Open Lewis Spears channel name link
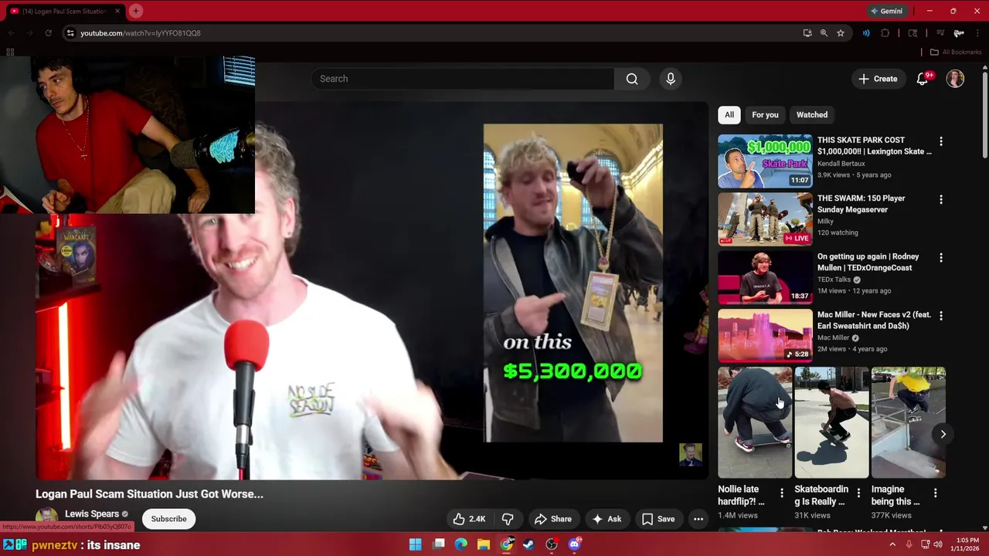 click(x=92, y=514)
